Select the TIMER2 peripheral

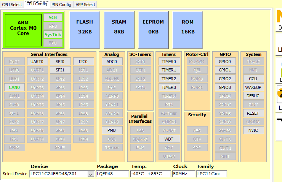169,79
